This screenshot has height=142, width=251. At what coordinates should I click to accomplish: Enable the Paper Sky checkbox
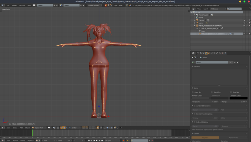(193, 92)
